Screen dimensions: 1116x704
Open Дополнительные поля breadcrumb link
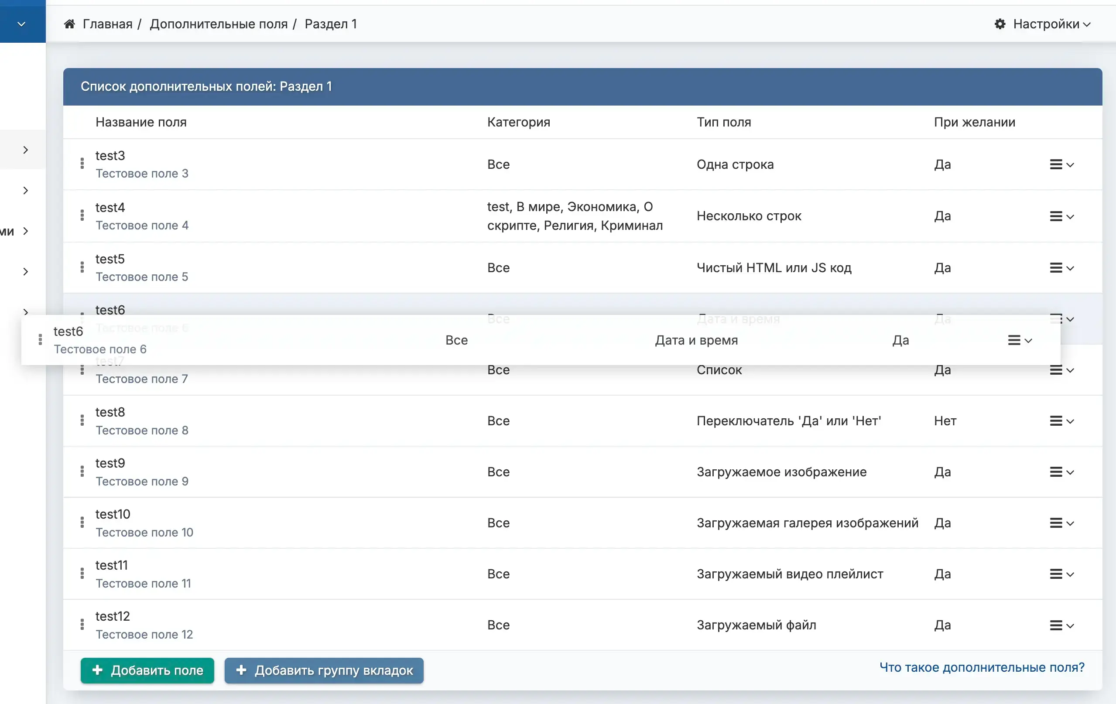pos(219,24)
